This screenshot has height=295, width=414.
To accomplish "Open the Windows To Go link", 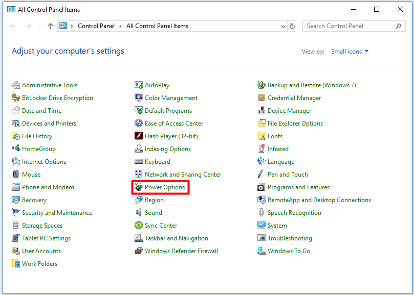I will coord(289,251).
